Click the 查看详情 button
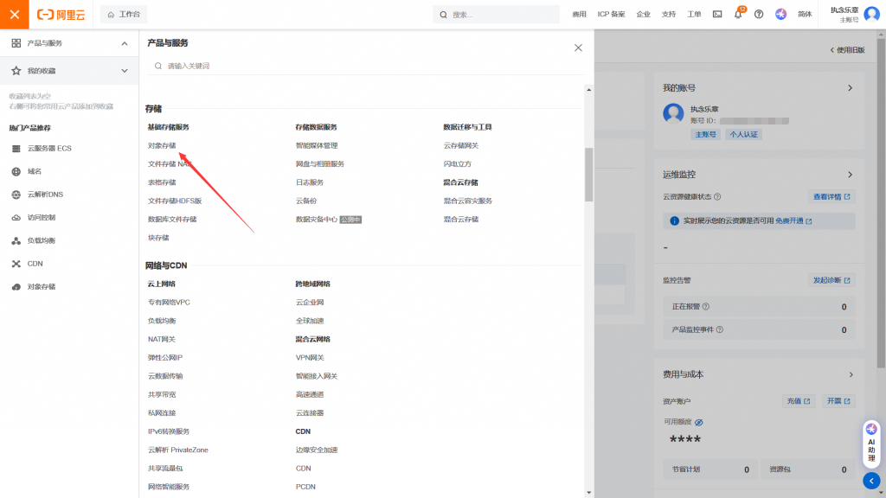886x498 pixels. 832,197
